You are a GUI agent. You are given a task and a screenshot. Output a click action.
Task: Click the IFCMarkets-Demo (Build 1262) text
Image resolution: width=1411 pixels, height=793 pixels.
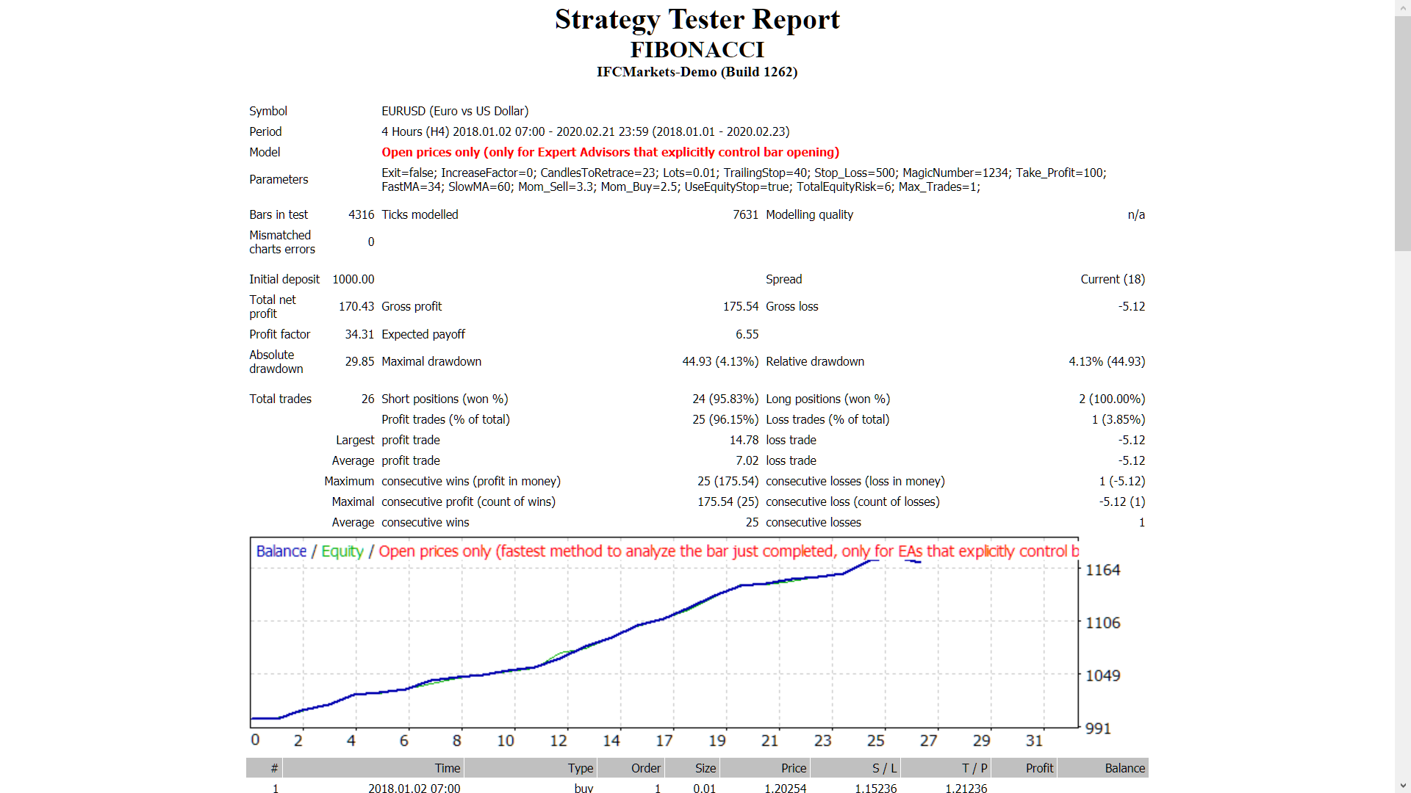[697, 72]
